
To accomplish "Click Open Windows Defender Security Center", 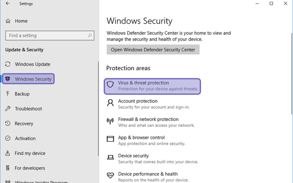I will click(x=153, y=49).
